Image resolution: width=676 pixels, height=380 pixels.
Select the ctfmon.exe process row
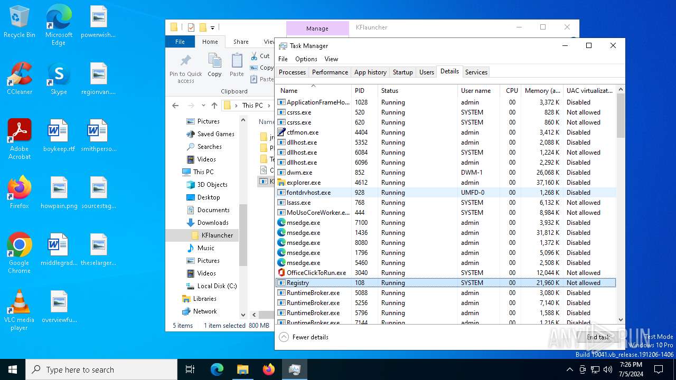click(446, 132)
